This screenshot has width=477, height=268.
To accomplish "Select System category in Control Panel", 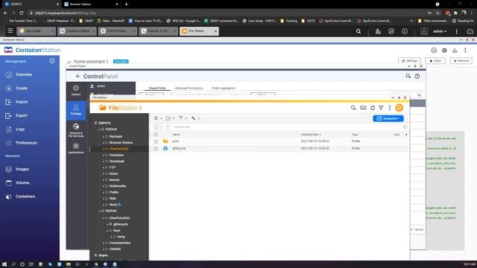I will 76,90.
